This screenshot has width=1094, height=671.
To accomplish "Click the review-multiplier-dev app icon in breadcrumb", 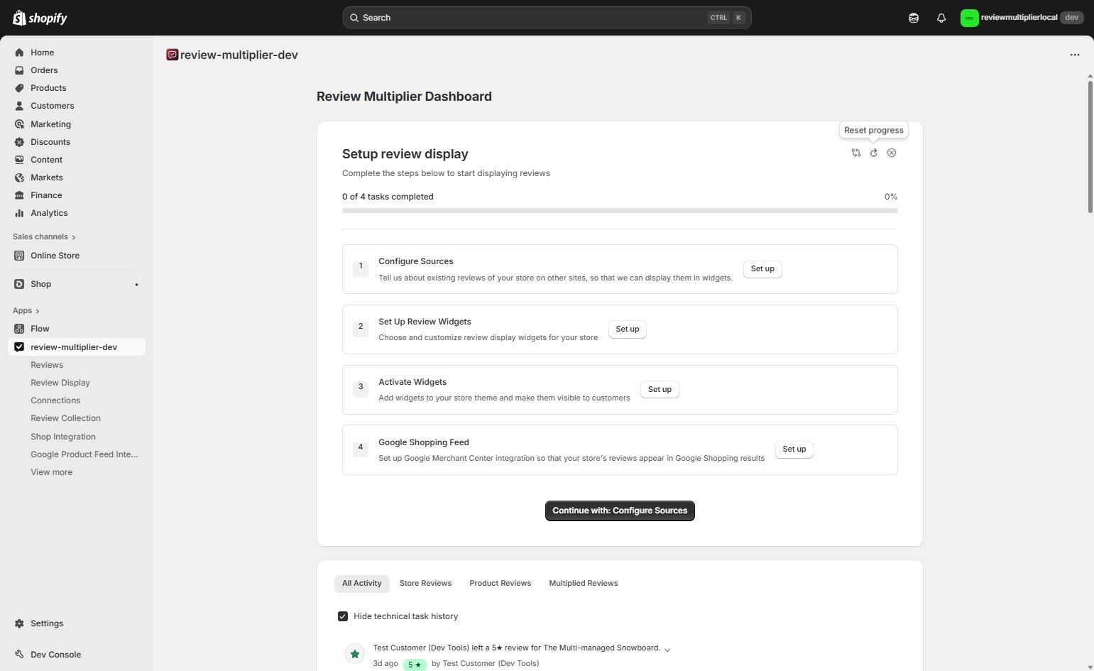I will click(x=172, y=55).
